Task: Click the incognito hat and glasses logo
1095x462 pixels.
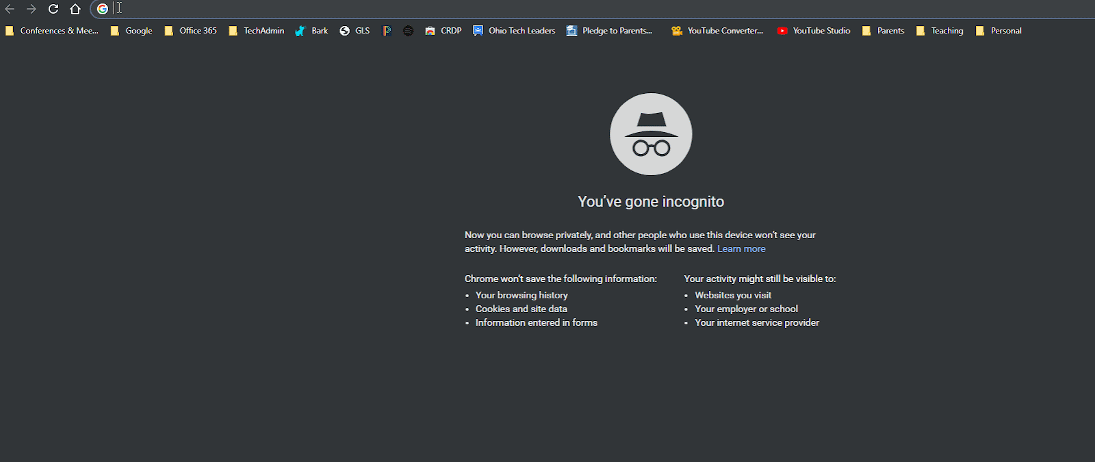Action: click(x=651, y=134)
